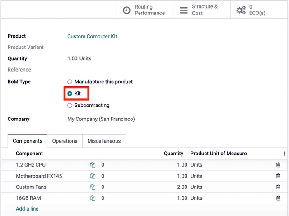
Task: Click Add a line link
Action: [27, 209]
